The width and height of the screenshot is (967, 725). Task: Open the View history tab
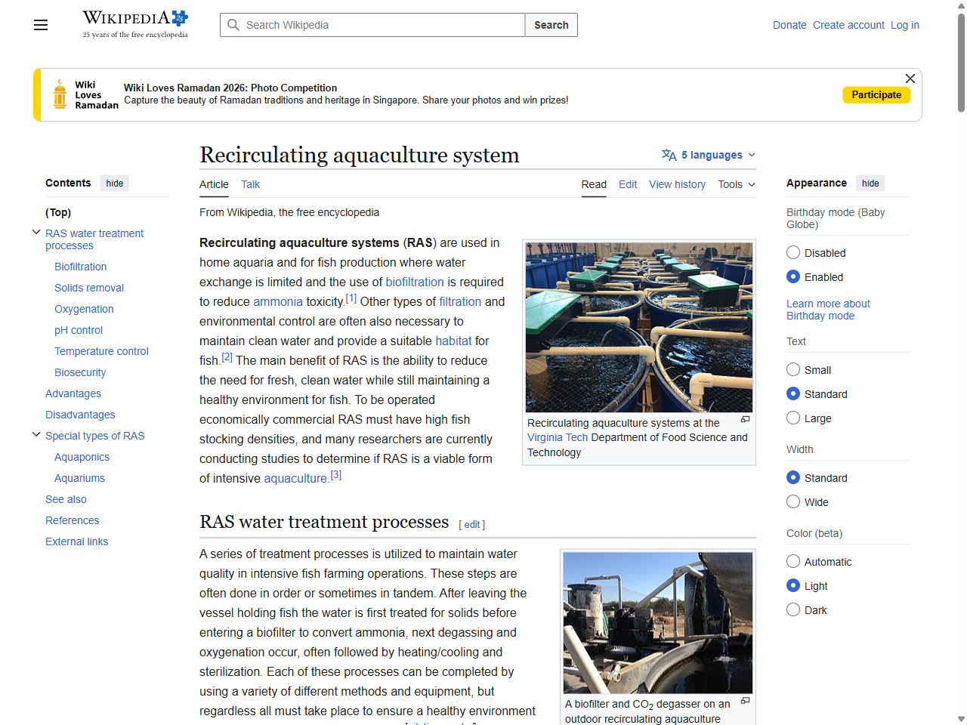click(x=677, y=184)
